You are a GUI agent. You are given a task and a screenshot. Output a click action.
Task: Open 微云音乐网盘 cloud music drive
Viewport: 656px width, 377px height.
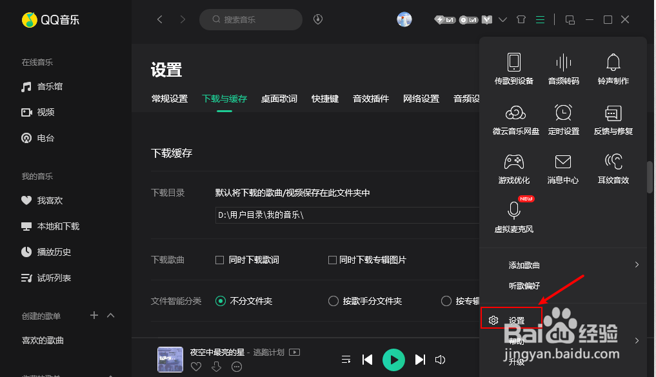point(513,119)
